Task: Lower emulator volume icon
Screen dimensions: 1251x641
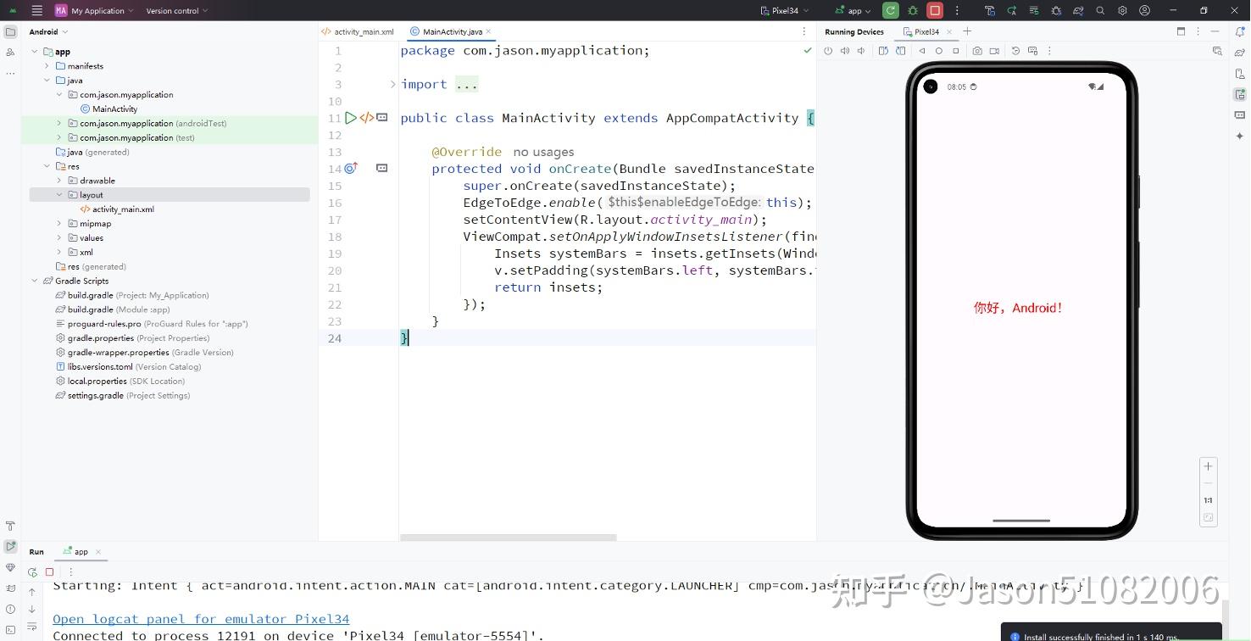Action: click(861, 51)
